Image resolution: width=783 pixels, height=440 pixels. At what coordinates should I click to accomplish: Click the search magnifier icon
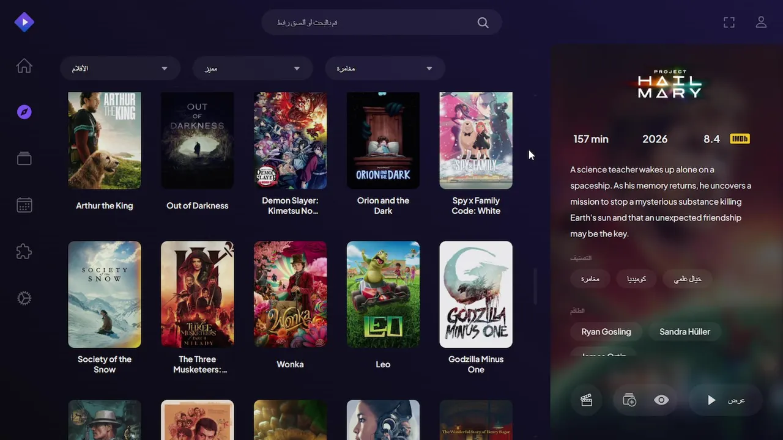483,23
